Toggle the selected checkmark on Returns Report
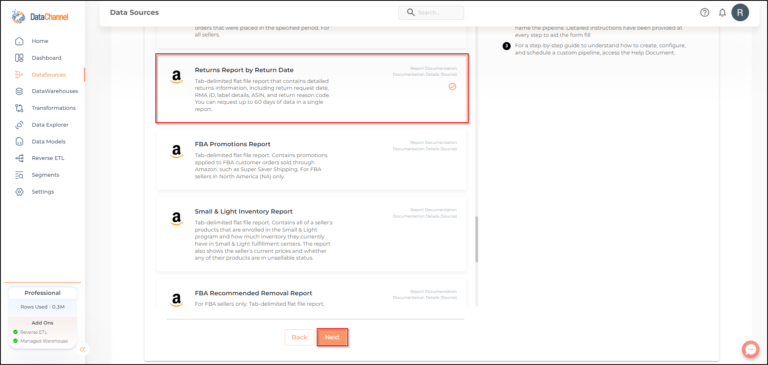Screen dimensions: 768x365 point(452,87)
